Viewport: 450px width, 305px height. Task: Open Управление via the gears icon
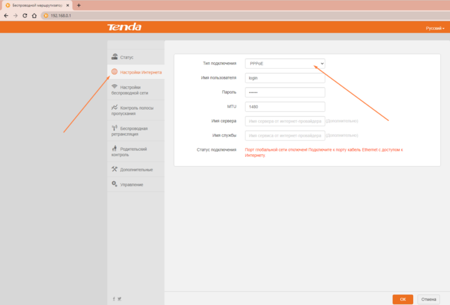(x=115, y=184)
